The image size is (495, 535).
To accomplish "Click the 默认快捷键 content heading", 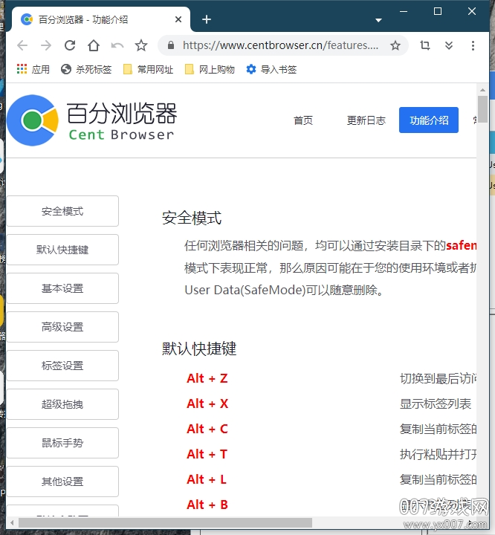I will (199, 348).
